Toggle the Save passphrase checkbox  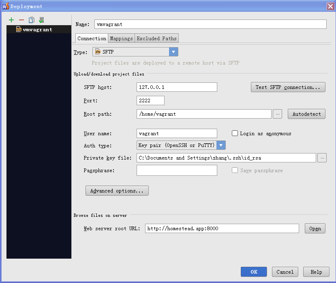pos(235,170)
